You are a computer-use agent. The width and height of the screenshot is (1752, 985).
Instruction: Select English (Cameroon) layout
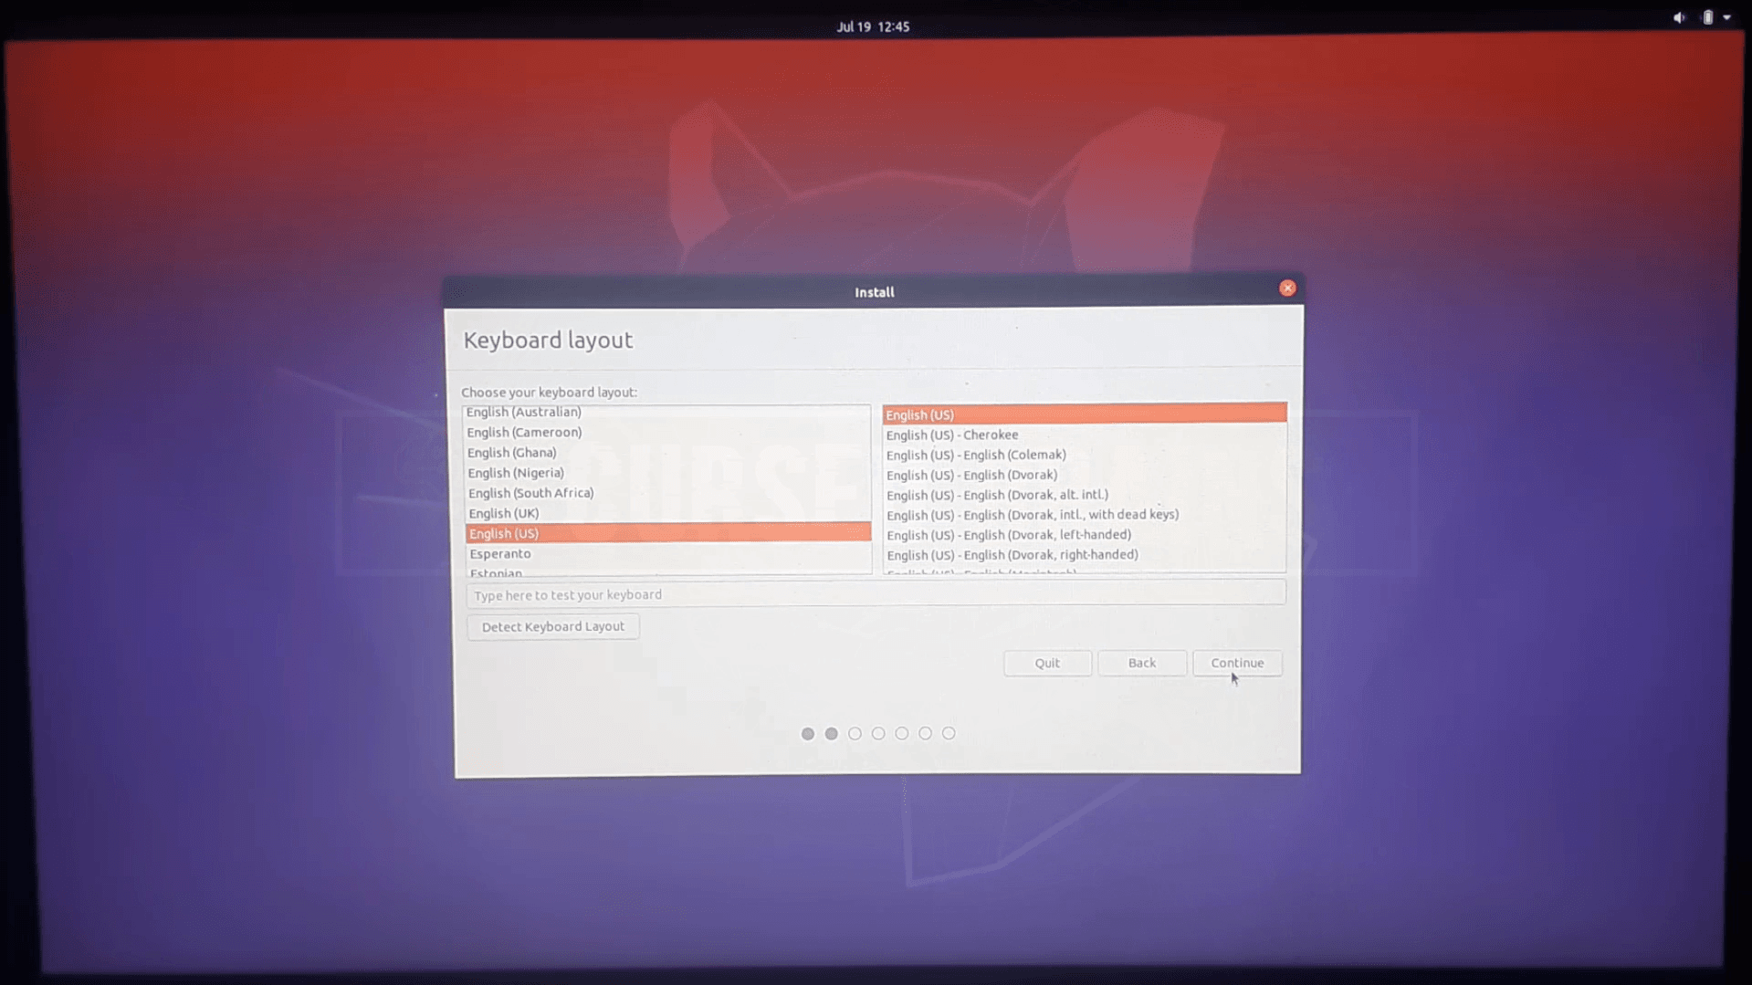click(667, 432)
